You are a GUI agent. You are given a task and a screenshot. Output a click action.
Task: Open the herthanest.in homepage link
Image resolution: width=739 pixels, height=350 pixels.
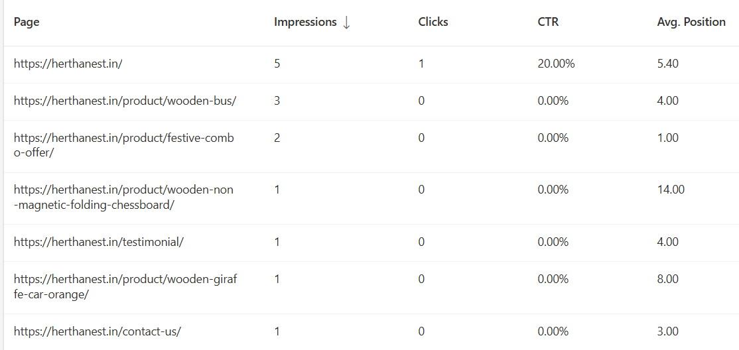pos(68,64)
